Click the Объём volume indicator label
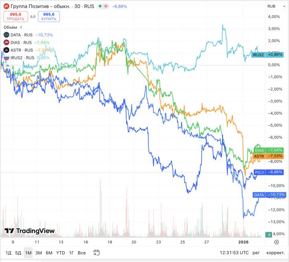289x262 pixels. pos(10,27)
